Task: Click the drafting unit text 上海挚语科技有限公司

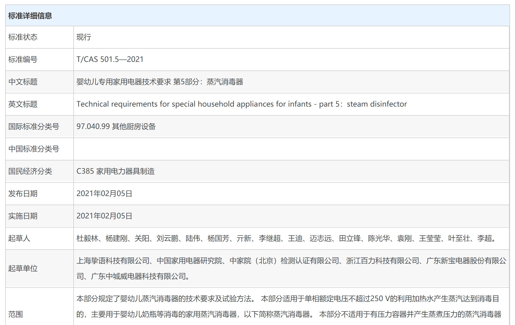Action: [x=113, y=261]
